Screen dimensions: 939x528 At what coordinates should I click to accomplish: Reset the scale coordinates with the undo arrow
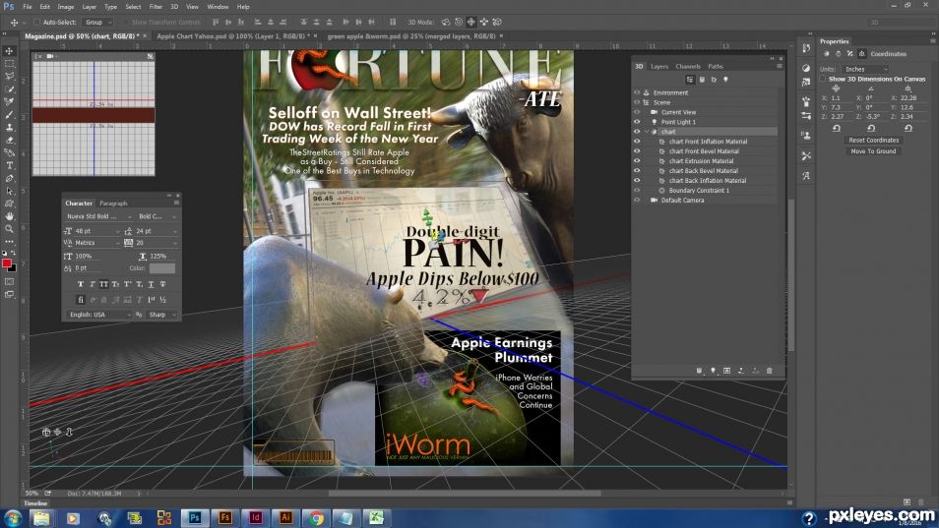[x=908, y=128]
